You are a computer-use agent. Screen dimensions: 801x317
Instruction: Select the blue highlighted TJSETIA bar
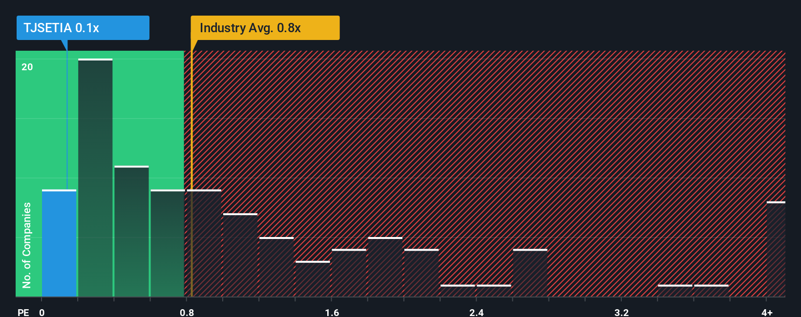click(59, 243)
